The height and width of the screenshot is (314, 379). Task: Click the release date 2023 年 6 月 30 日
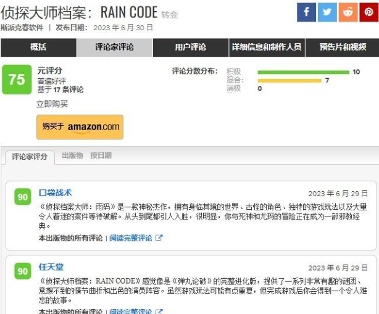(x=123, y=28)
